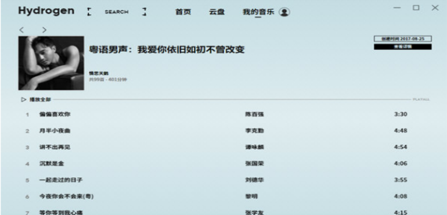Open artist 陈百强
Viewport: 447px width, 215px height.
click(254, 114)
